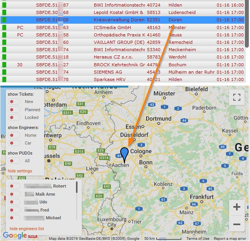This screenshot has height=241, width=250.
Task: Toggle engineer Robert on the map
Action: coord(14,186)
